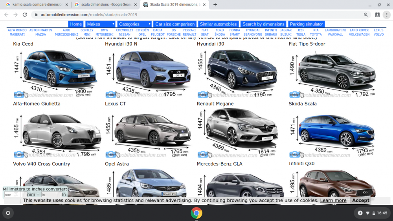Switch to scala dimensions Google Search tab
The height and width of the screenshot is (221, 393).
pos(107,4)
